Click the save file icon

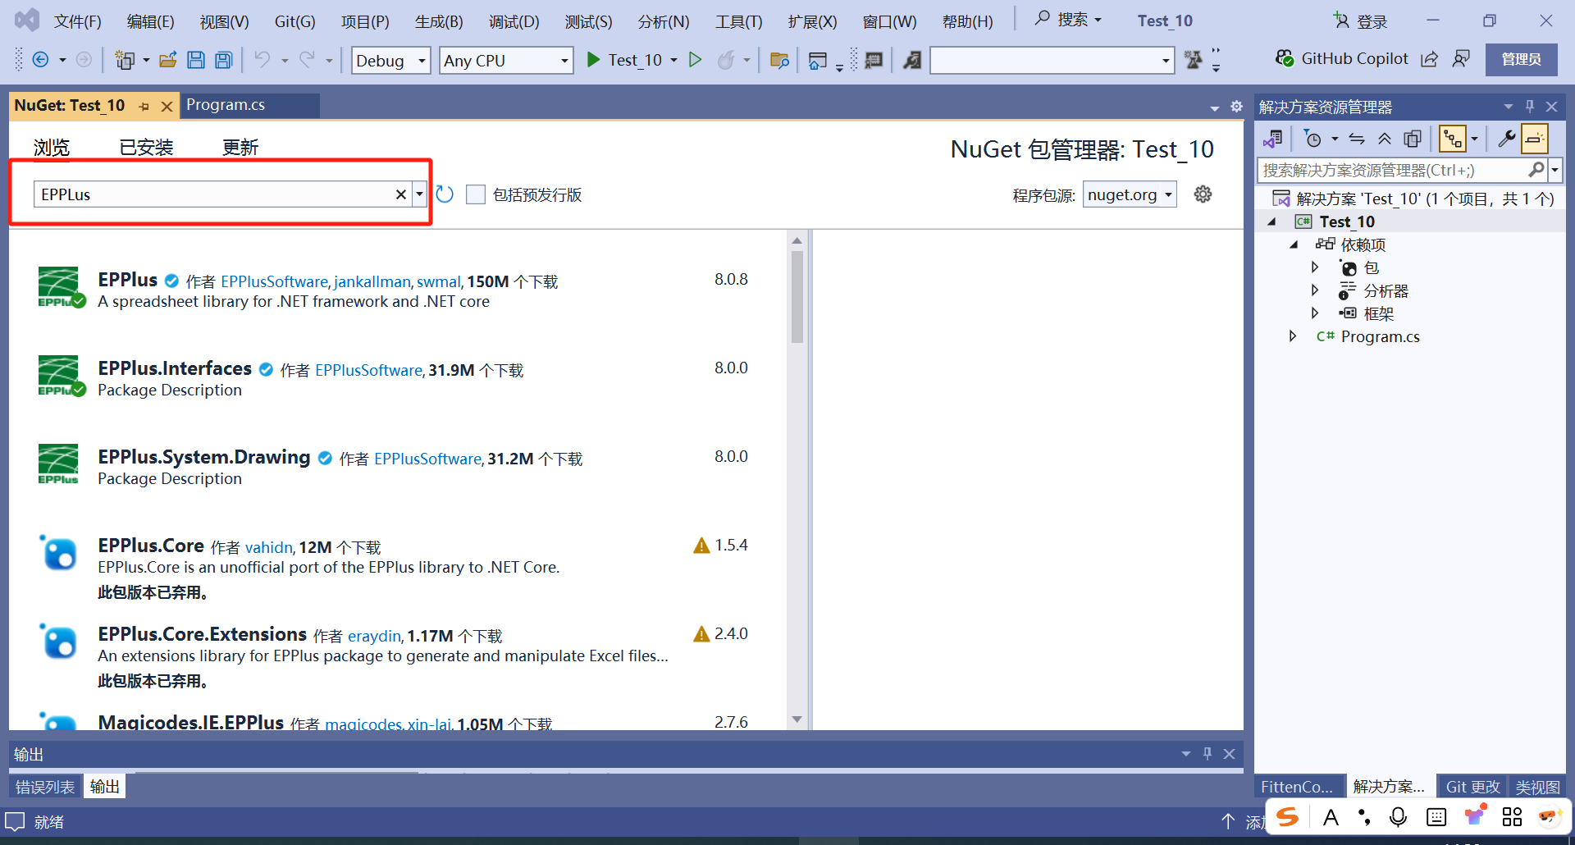coord(196,59)
